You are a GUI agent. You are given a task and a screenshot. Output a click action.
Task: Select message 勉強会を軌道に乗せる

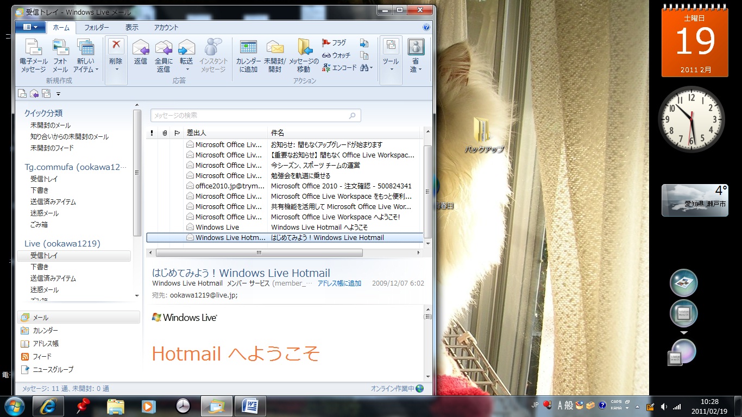(285, 175)
